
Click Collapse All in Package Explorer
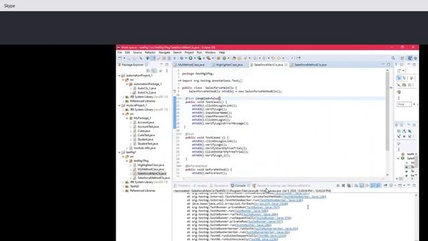[x=148, y=71]
